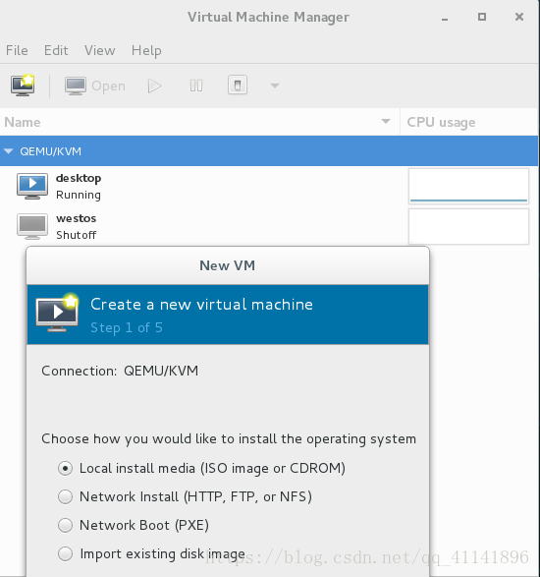Screen dimensions: 540x577
Task: Click the New VM wizard monitor icon
Action: coord(57,313)
